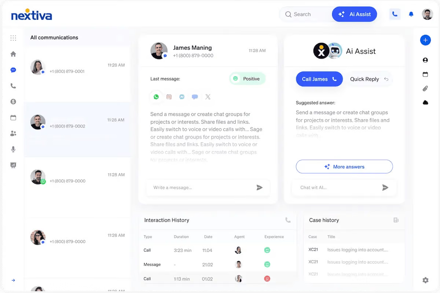Send the written message
440x293 pixels.
[x=260, y=188]
